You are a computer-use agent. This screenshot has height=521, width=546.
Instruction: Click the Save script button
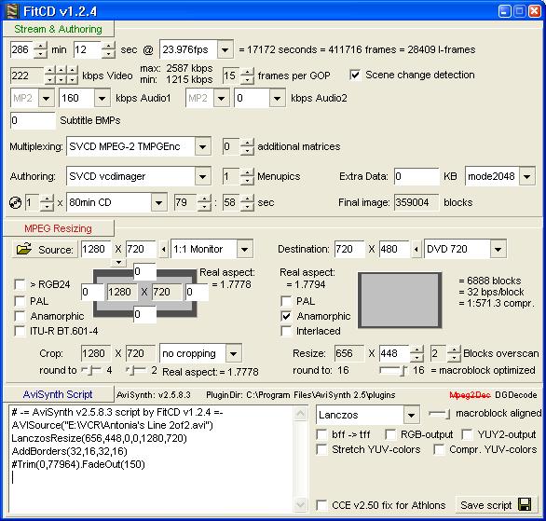495,504
